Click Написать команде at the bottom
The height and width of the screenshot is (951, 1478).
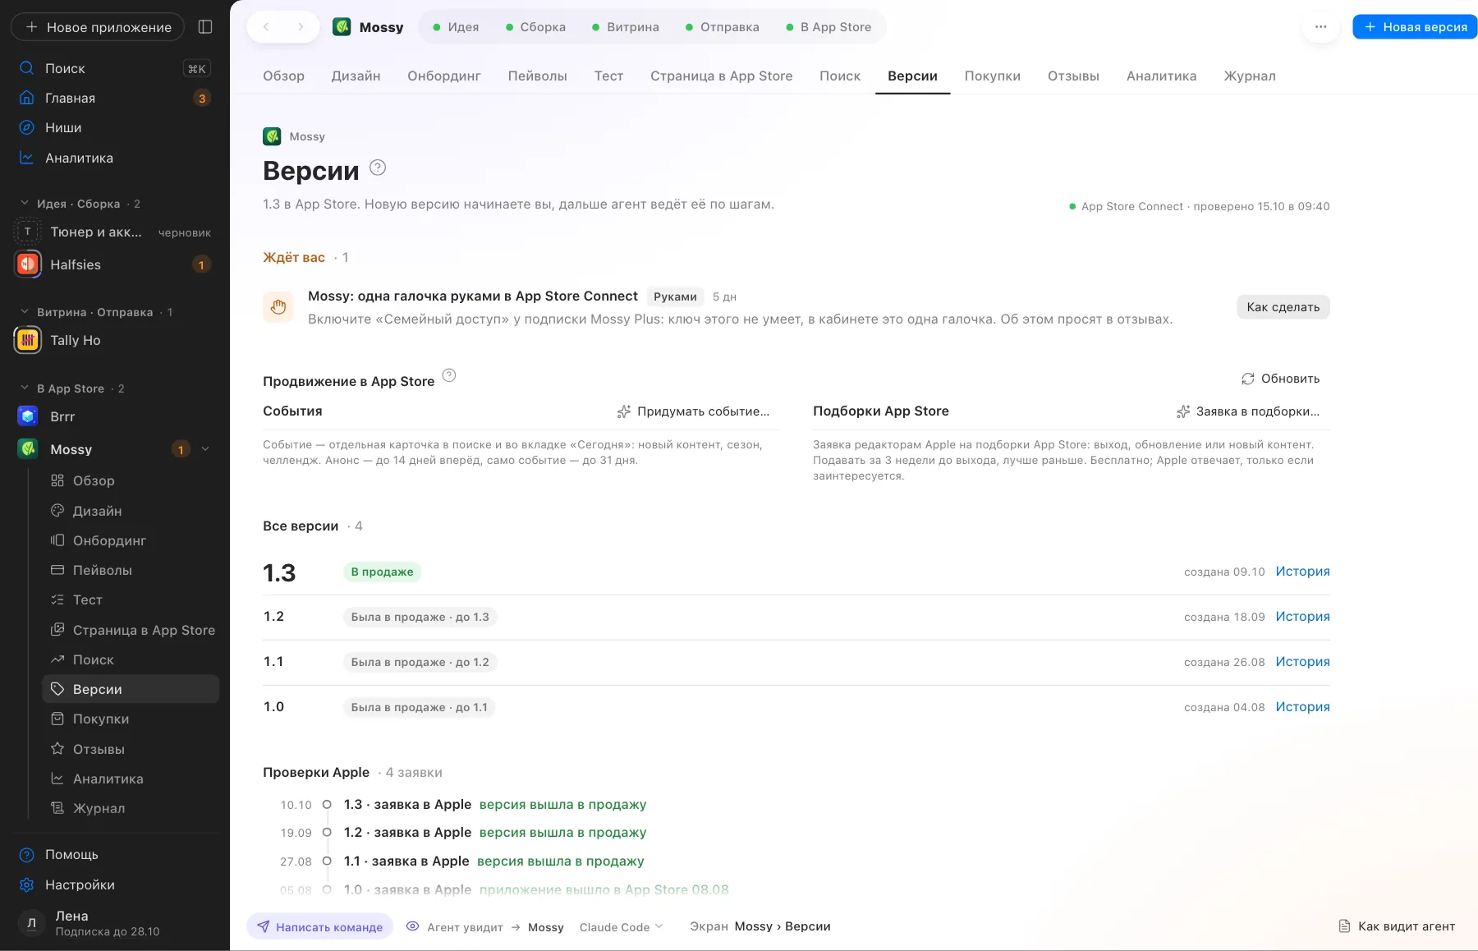319,927
